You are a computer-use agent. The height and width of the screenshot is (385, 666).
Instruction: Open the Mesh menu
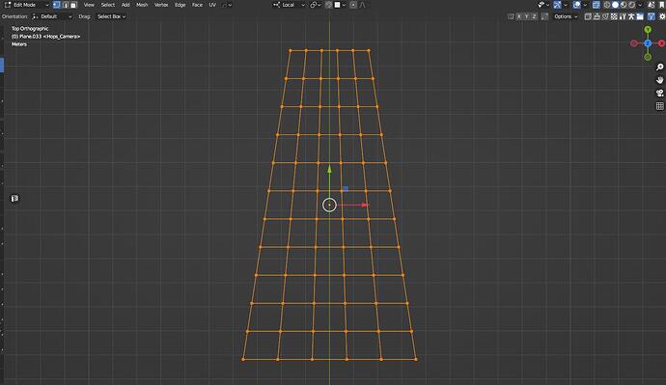(x=142, y=5)
